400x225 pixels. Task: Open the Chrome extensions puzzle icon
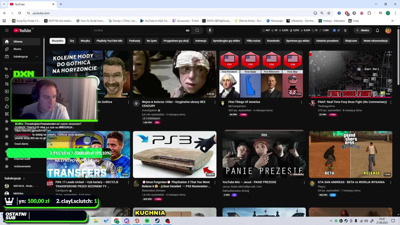369,13
